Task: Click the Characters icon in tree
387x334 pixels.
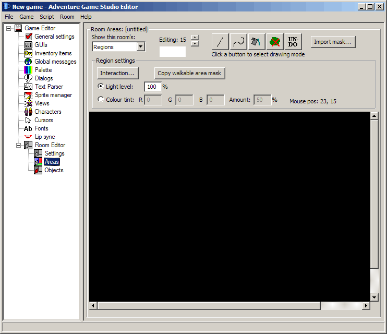Action: tap(28, 112)
